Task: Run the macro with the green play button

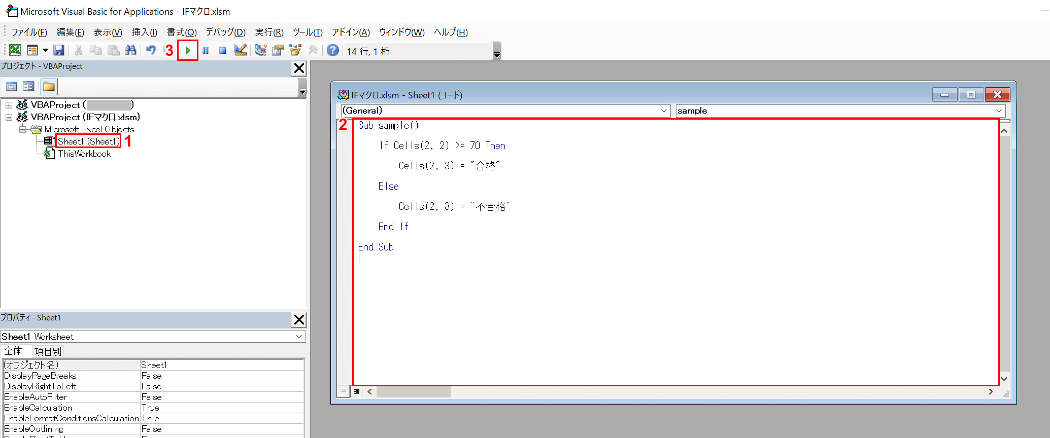Action: 188,51
